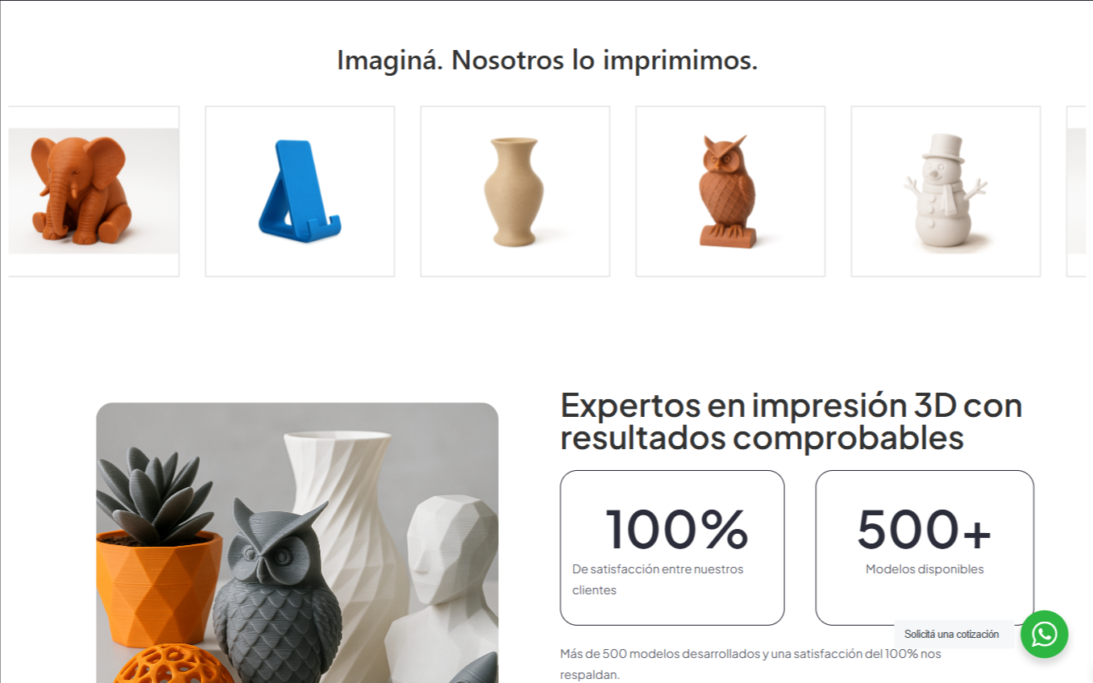Open the orange elephant figurine thumbnail
1093x683 pixels.
pyautogui.click(x=94, y=191)
